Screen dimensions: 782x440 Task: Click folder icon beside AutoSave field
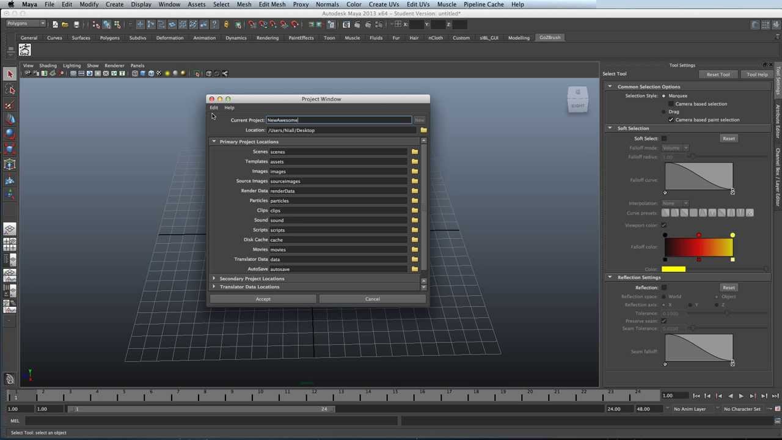415,269
